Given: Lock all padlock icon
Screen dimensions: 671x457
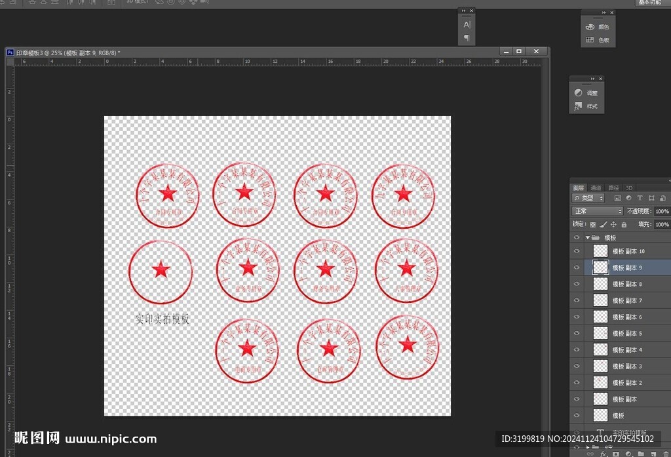Looking at the screenshot, I should 624,224.
